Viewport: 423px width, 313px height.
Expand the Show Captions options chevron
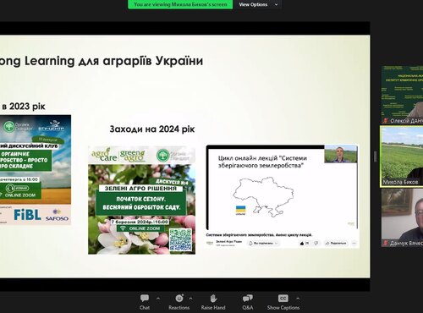click(x=298, y=298)
